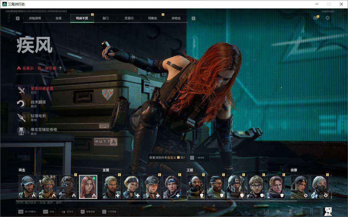Select the bald engineer operator with headset
Screen dimensions: 348x217
196,187
